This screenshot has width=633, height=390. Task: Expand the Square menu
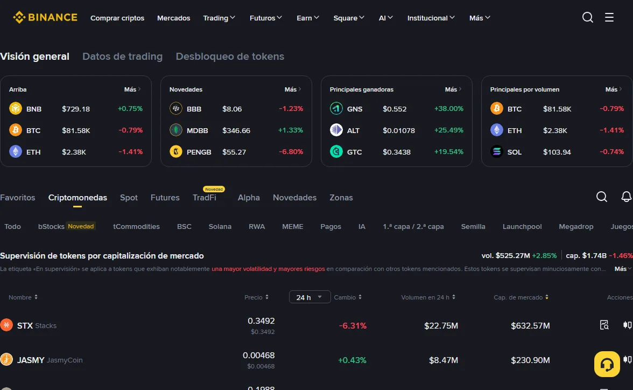pyautogui.click(x=349, y=18)
